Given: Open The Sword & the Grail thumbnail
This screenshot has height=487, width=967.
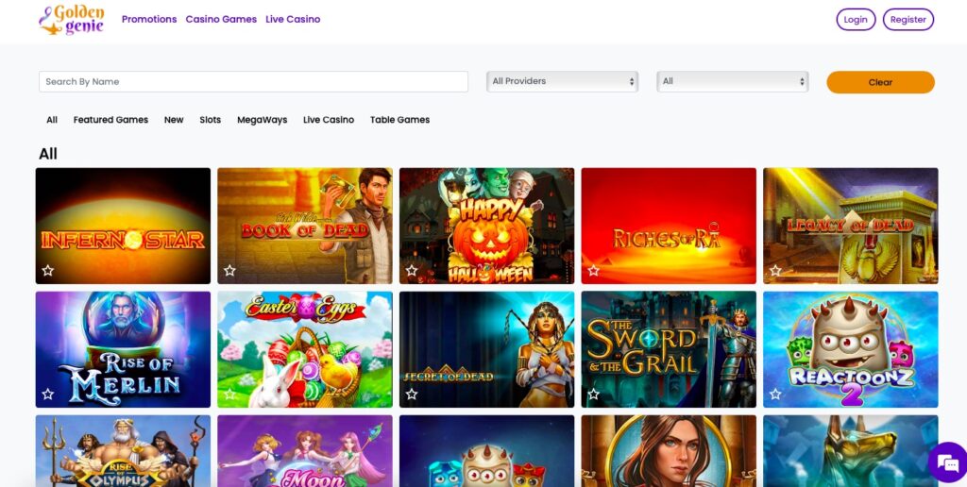Looking at the screenshot, I should (669, 349).
